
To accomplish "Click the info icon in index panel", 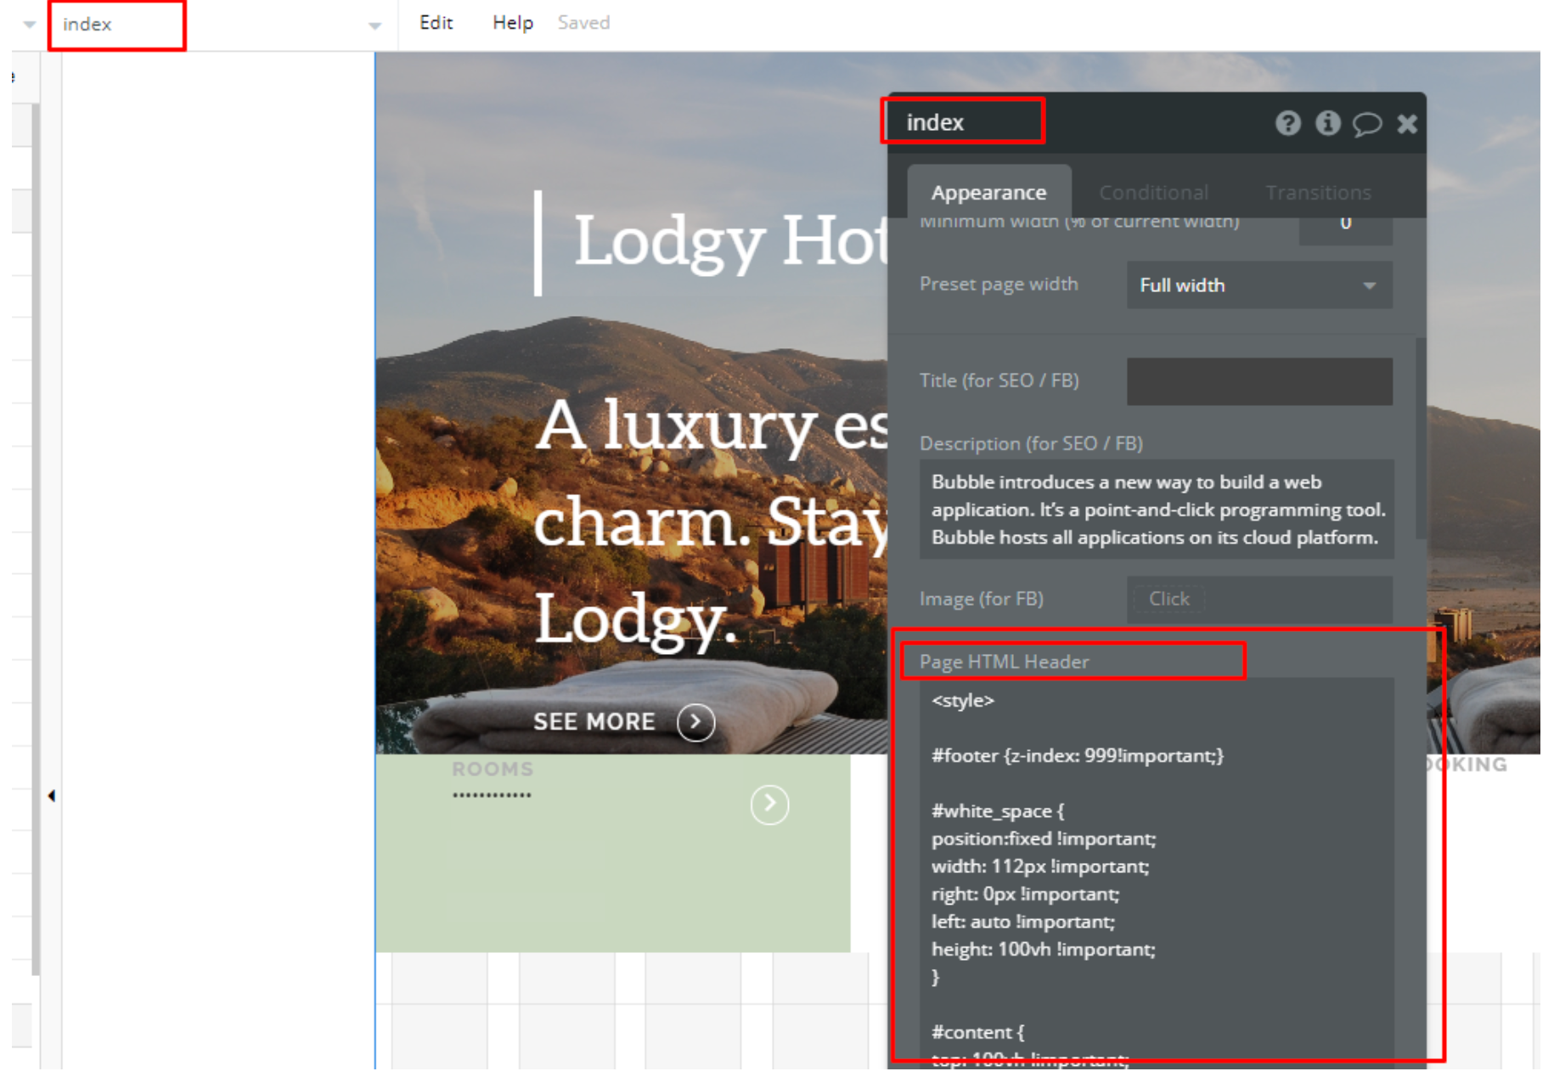I will click(x=1328, y=123).
